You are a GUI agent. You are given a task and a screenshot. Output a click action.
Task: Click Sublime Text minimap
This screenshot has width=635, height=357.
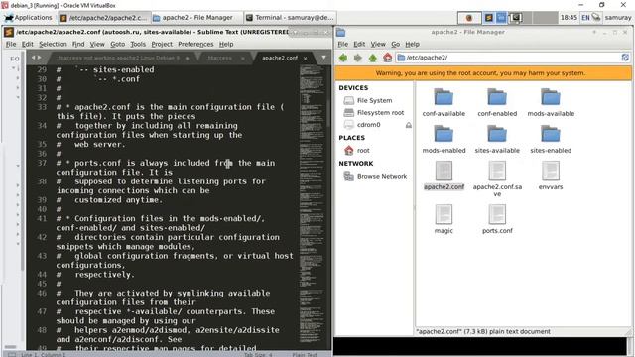point(312,206)
